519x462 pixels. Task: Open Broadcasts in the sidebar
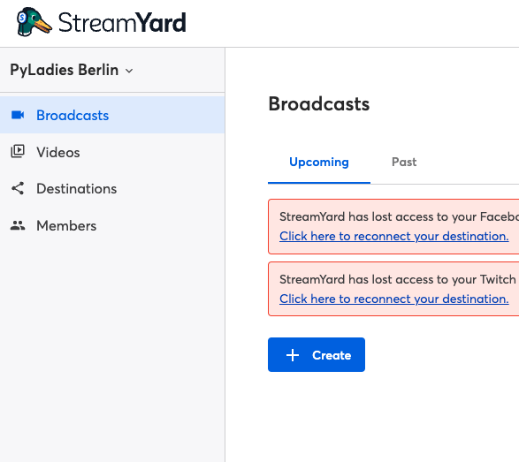tap(112, 115)
